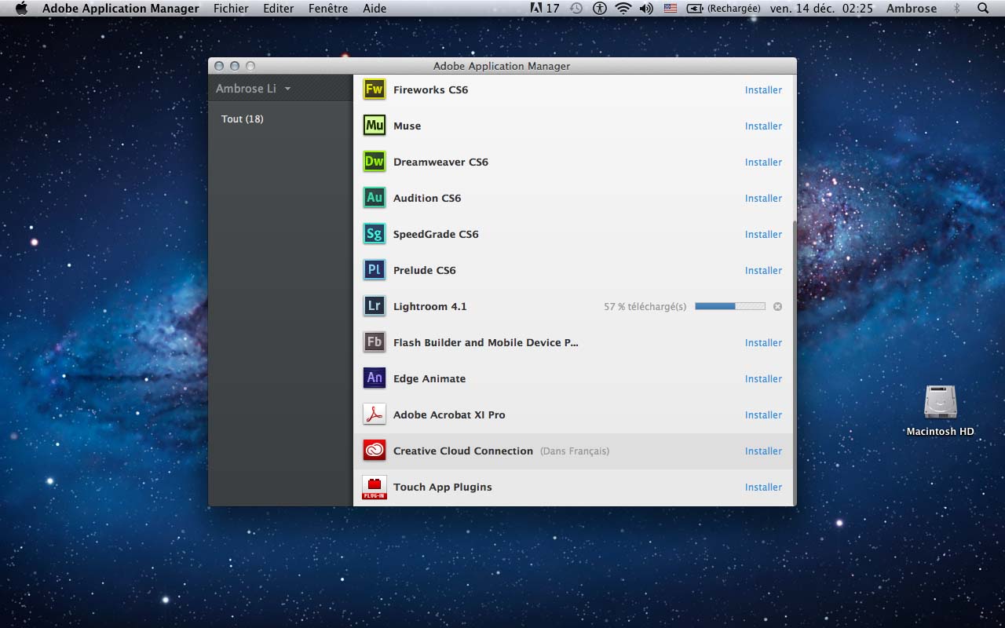Install Adobe Acrobat XI Pro

click(763, 414)
